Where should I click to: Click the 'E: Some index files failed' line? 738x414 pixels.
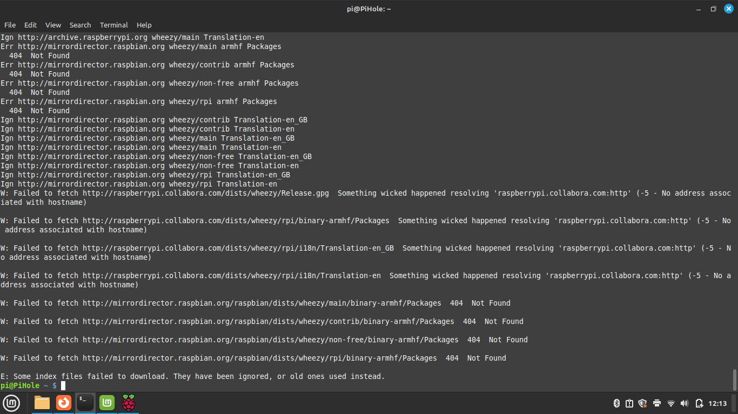click(x=192, y=376)
